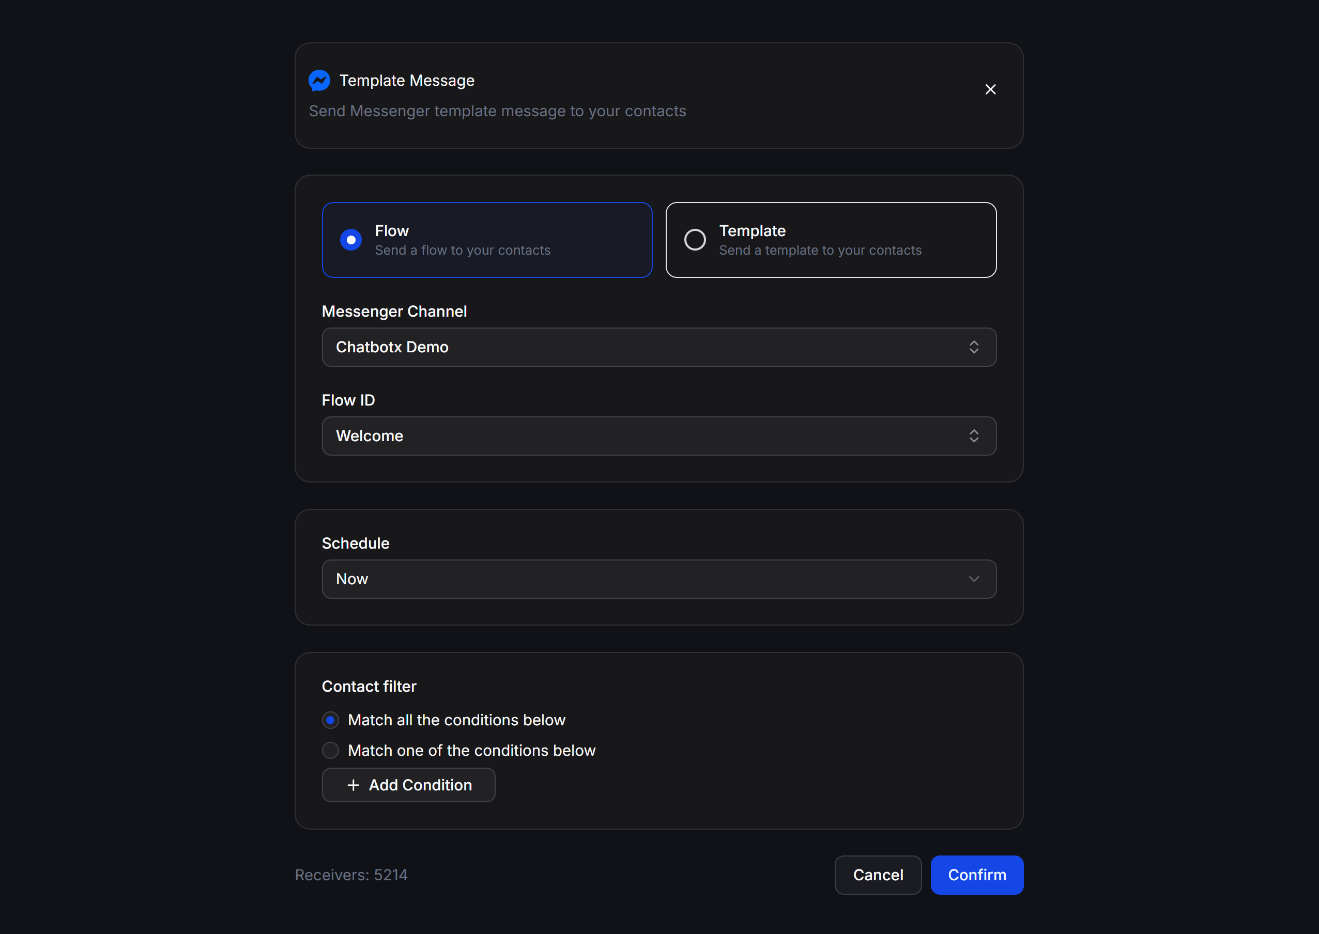Open the Flow ID dropdown showing Welcome

tap(659, 436)
